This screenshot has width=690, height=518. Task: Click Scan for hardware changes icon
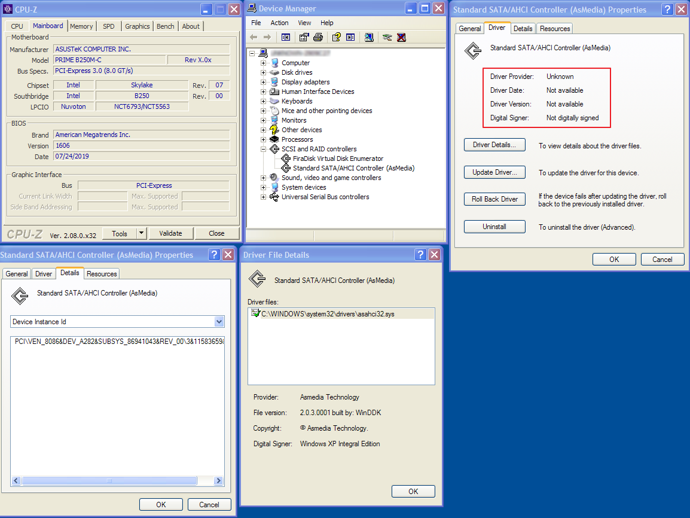pos(369,38)
